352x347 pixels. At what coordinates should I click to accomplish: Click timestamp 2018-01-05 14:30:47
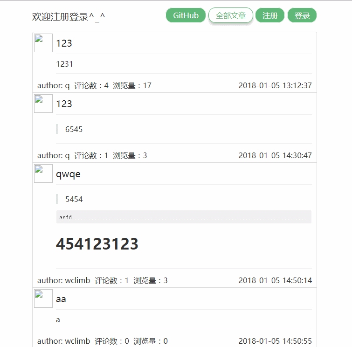[x=275, y=155]
